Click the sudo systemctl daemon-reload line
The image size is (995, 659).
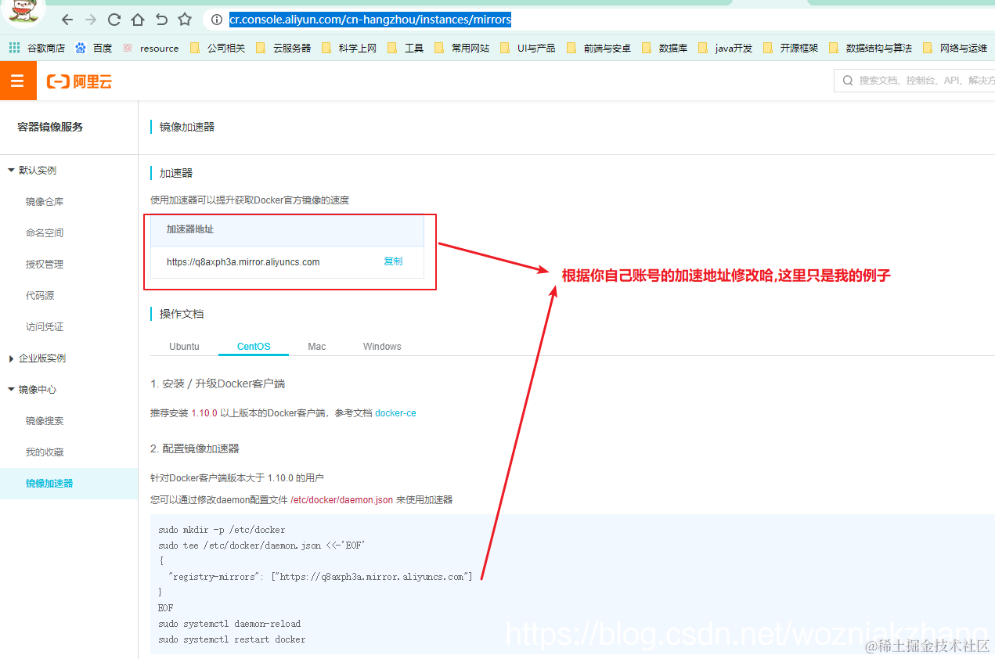(x=229, y=624)
